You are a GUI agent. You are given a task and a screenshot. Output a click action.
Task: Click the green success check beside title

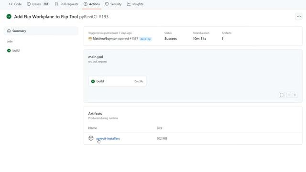click(9, 17)
